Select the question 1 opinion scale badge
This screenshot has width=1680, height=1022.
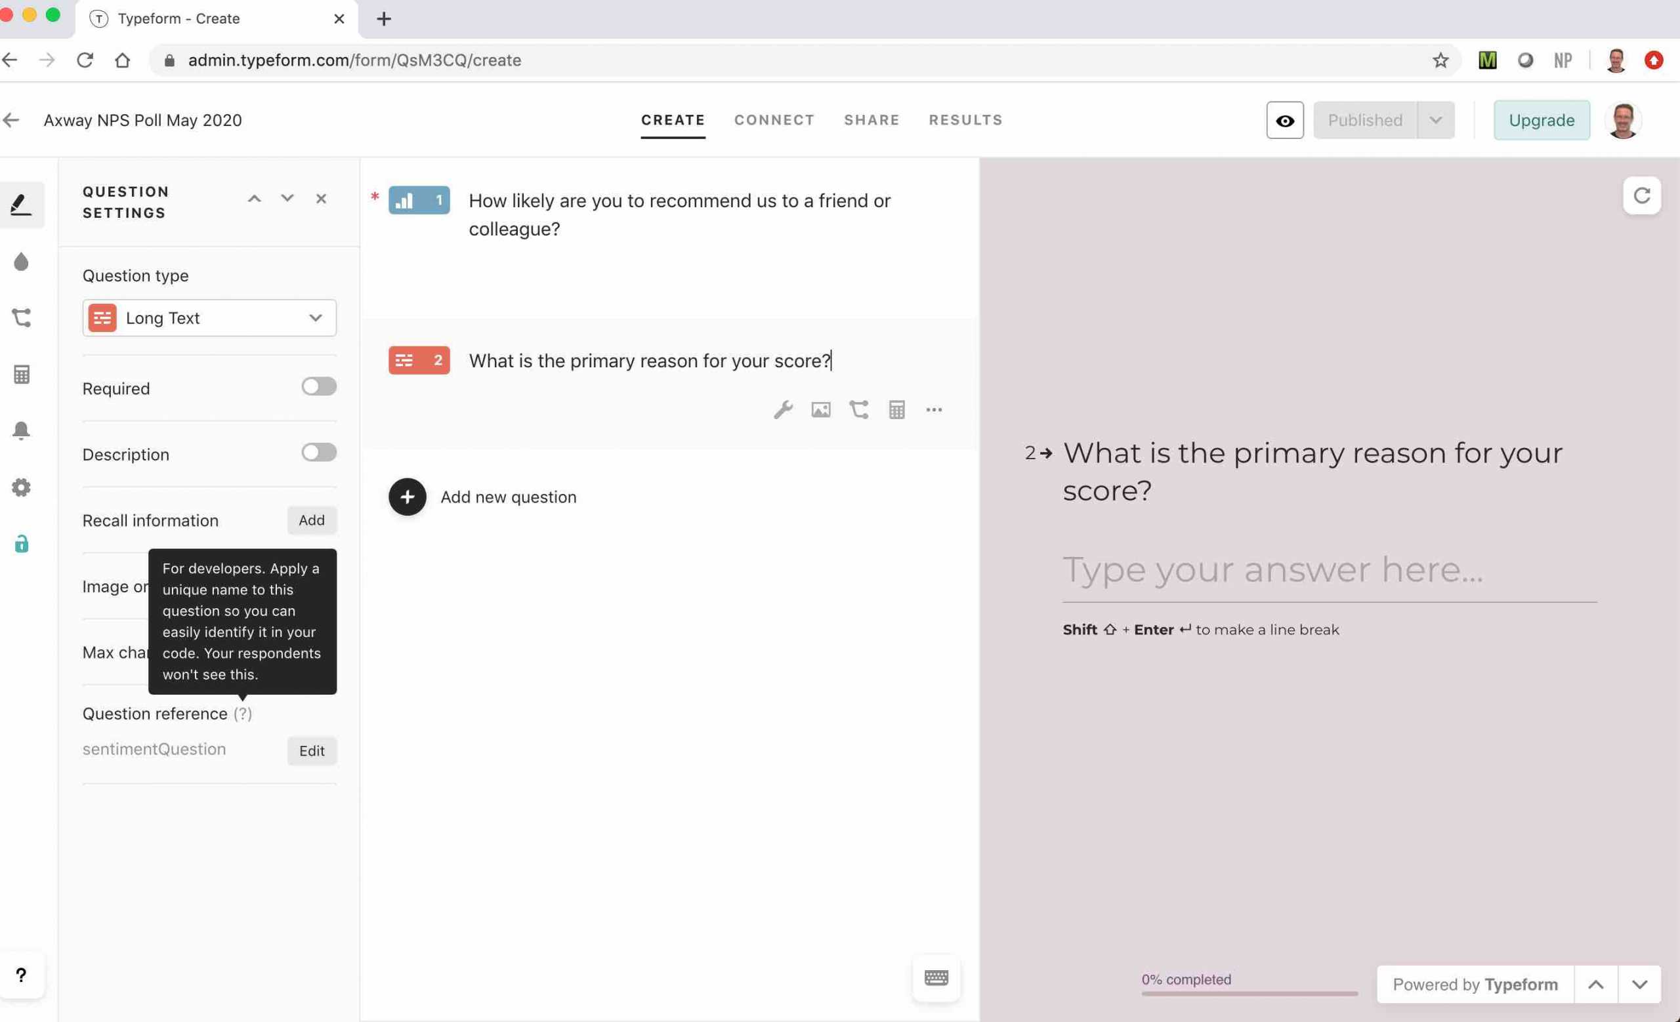(419, 200)
